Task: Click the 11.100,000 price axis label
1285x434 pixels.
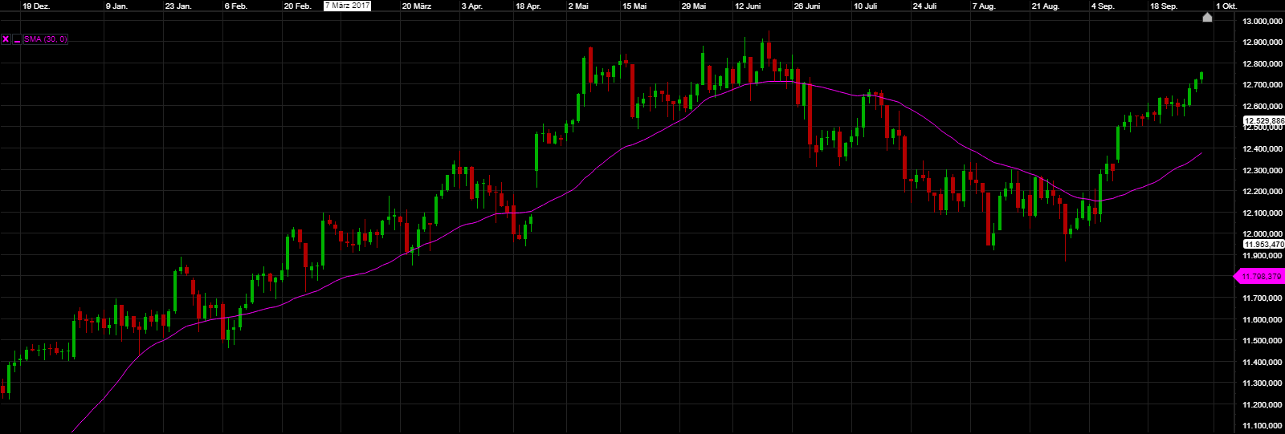Action: coord(1262,426)
